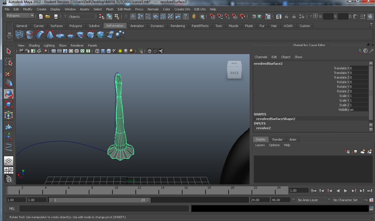375x221 pixels.
Task: Open the viewport Shading menu
Action: (34, 45)
